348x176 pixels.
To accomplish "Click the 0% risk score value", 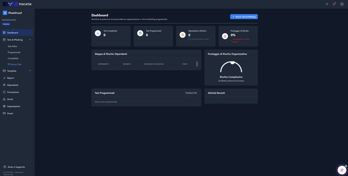I will pos(233,35).
